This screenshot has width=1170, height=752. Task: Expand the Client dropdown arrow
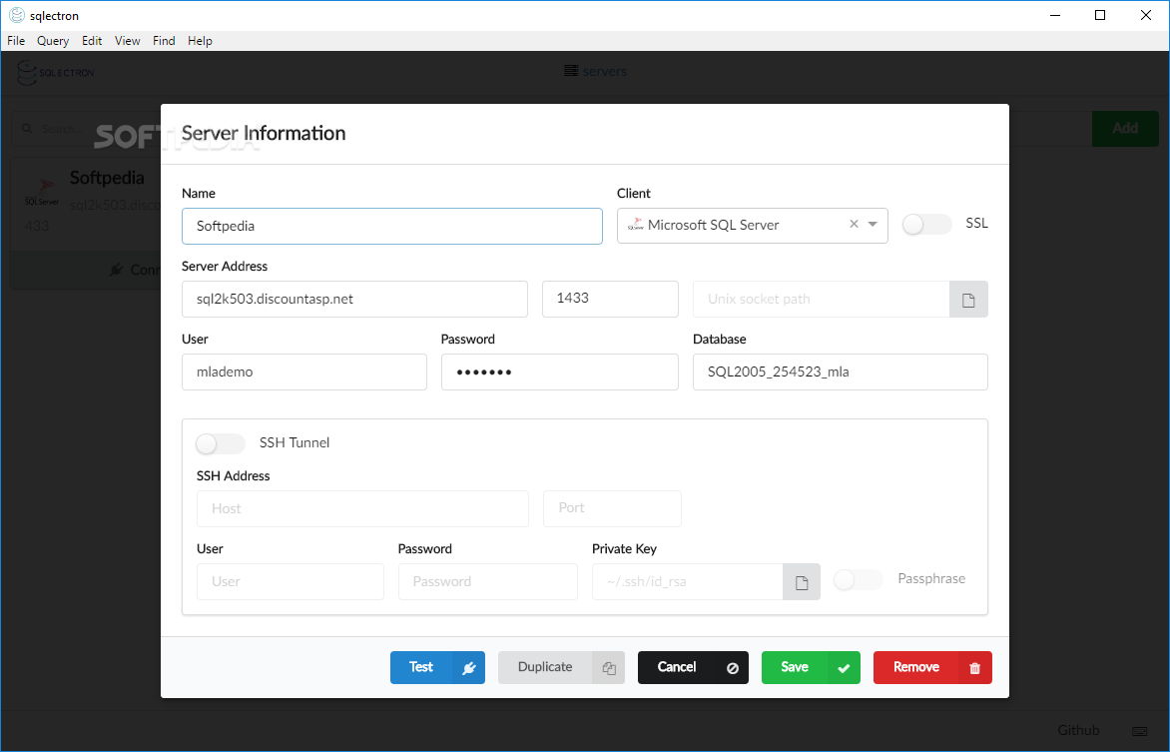[873, 224]
